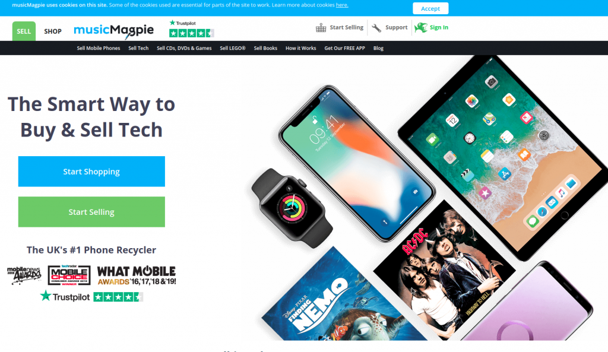Image resolution: width=608 pixels, height=352 pixels.
Task: Click the magpie bird Sign In icon
Action: pos(421,27)
